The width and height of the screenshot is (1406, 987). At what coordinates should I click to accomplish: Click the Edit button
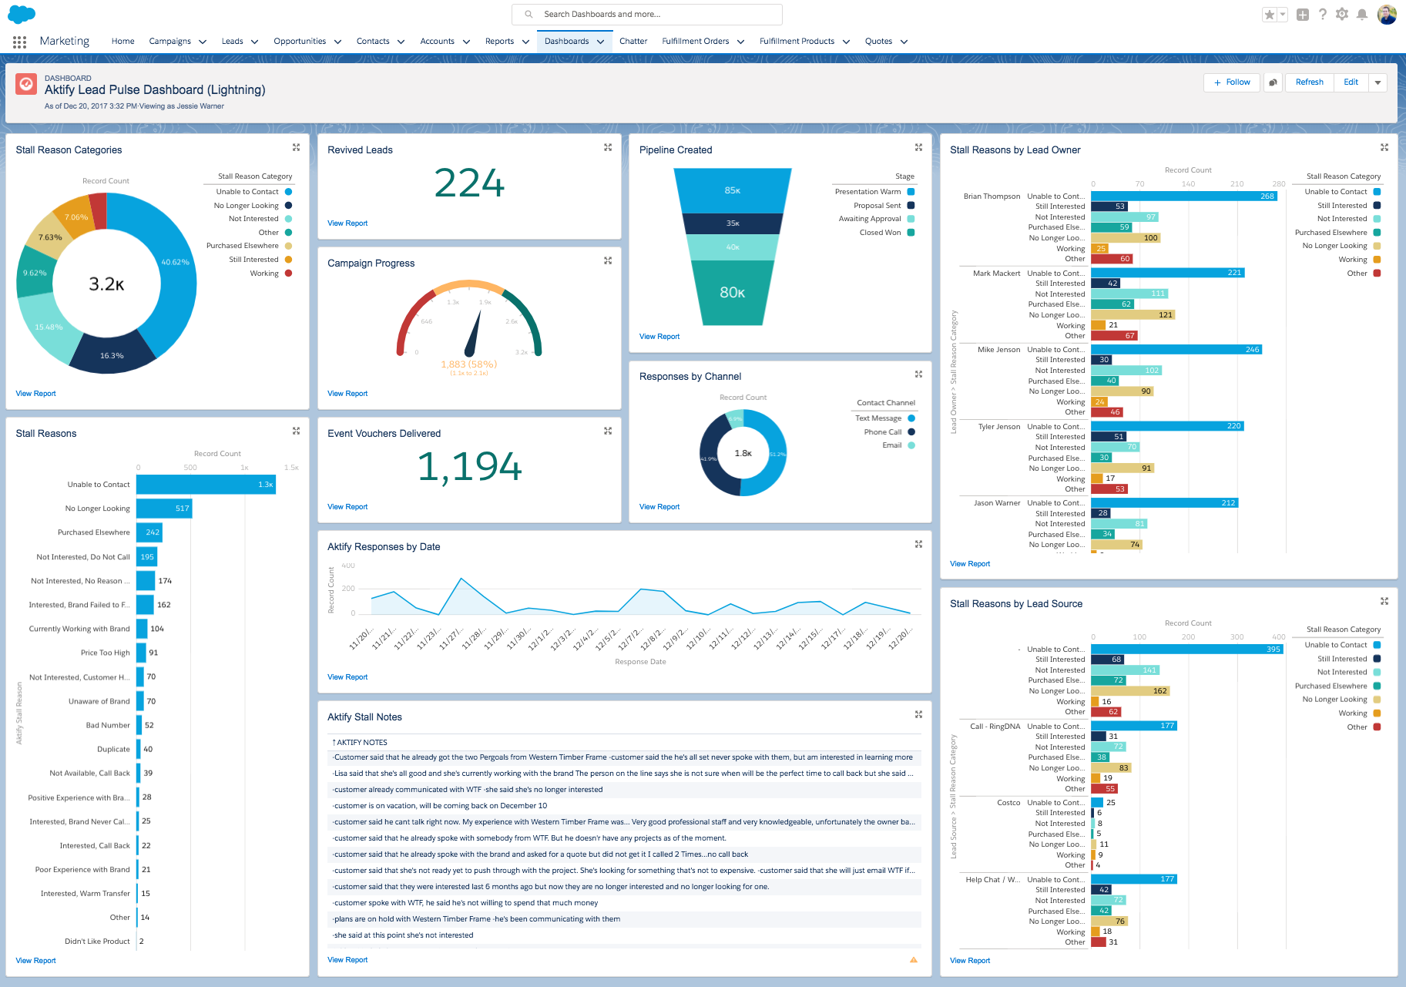click(1351, 82)
